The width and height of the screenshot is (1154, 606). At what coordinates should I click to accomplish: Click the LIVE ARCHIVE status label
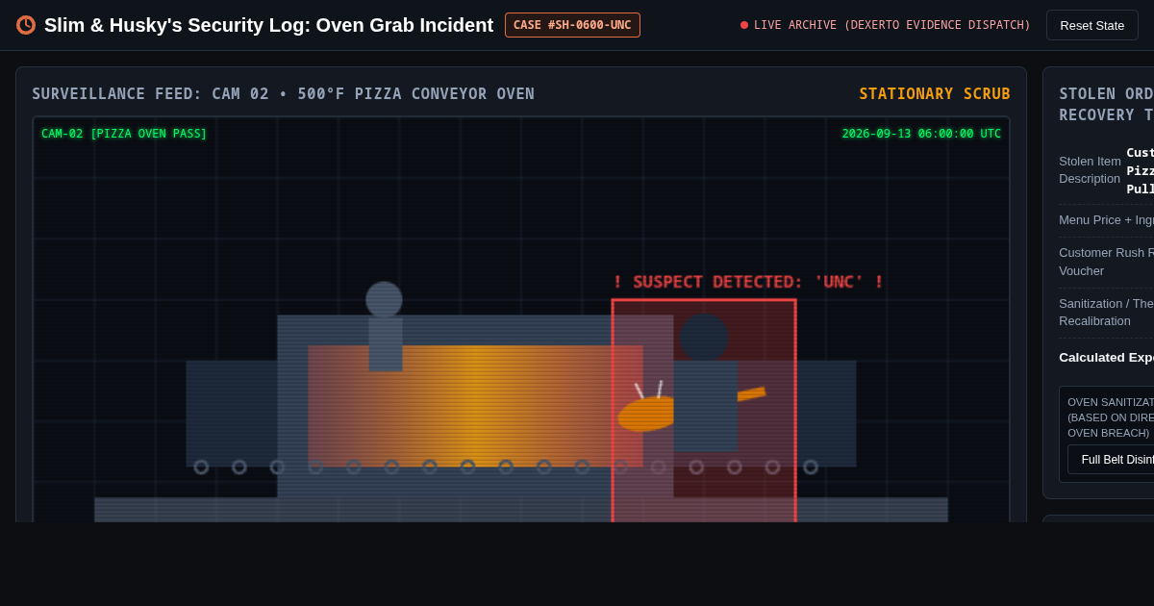tap(885, 25)
